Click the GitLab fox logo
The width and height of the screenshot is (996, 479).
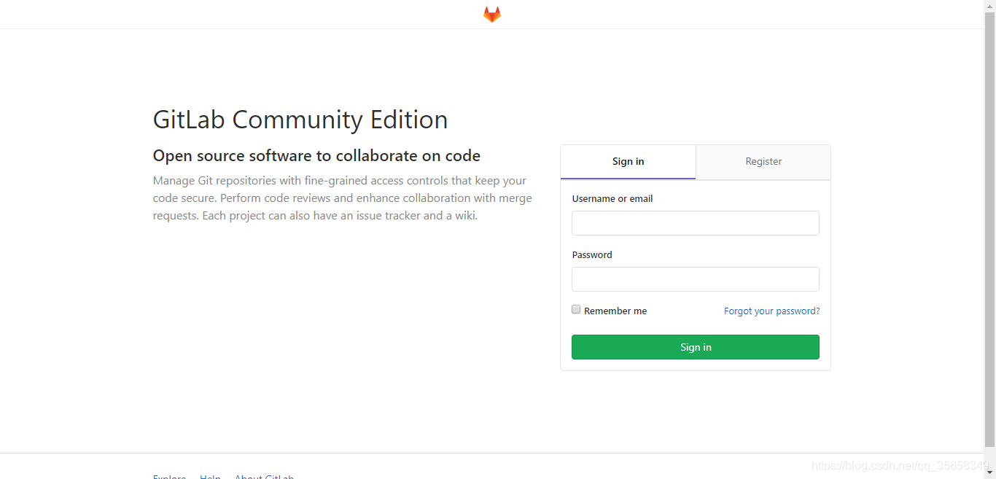492,15
